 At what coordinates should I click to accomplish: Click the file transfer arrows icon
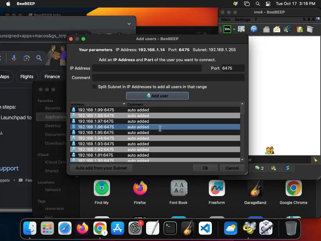click(x=299, y=29)
